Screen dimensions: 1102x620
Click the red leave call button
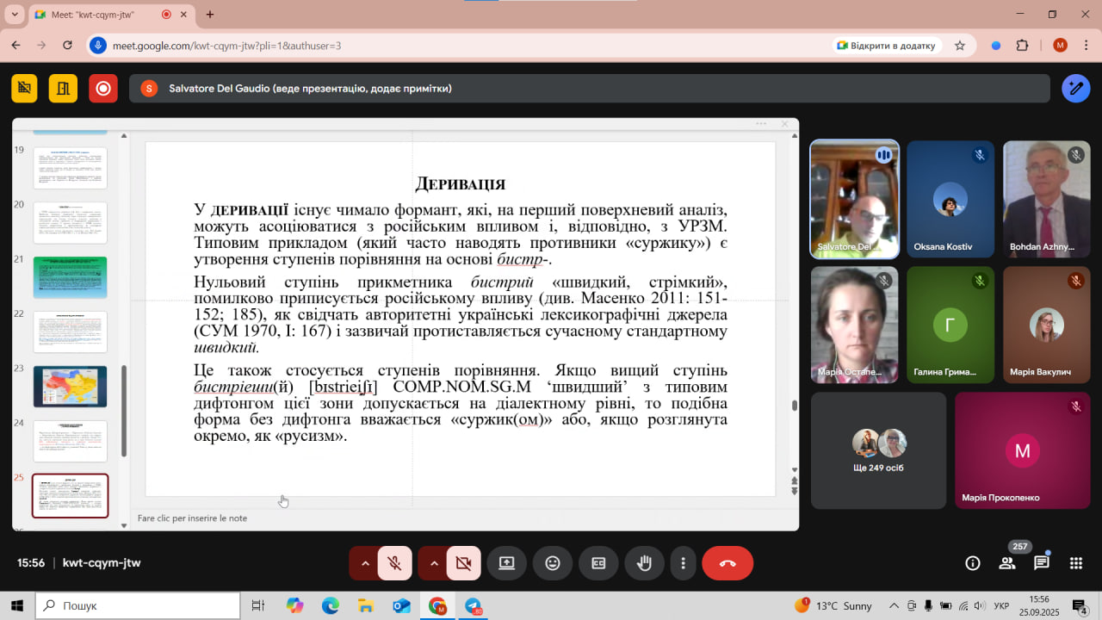(x=727, y=563)
